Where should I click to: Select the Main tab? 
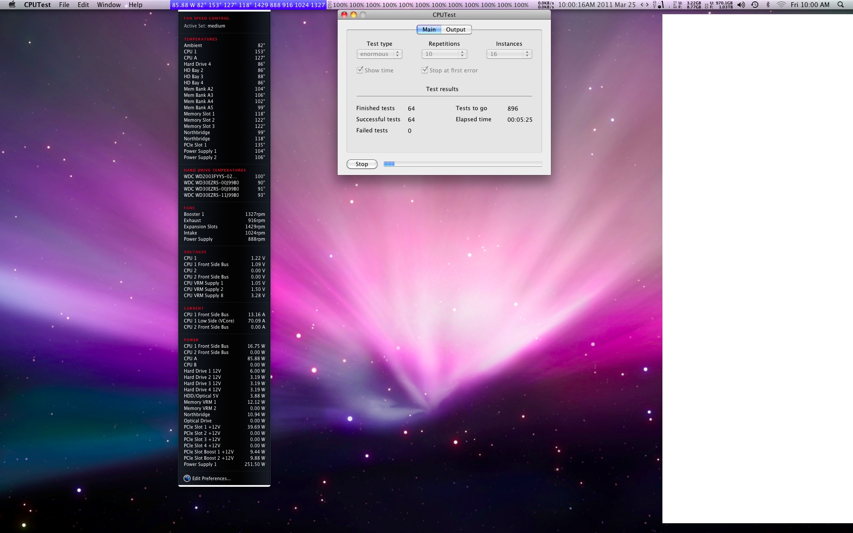pos(429,30)
